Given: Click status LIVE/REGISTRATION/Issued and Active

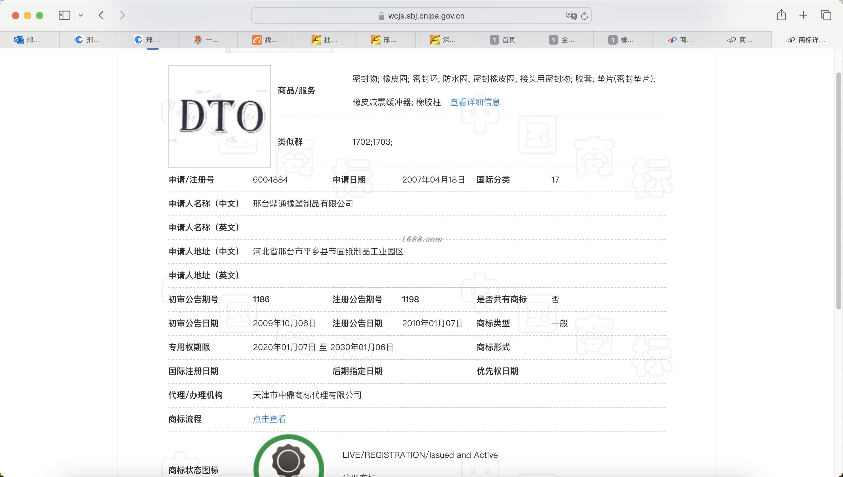Looking at the screenshot, I should click(420, 455).
